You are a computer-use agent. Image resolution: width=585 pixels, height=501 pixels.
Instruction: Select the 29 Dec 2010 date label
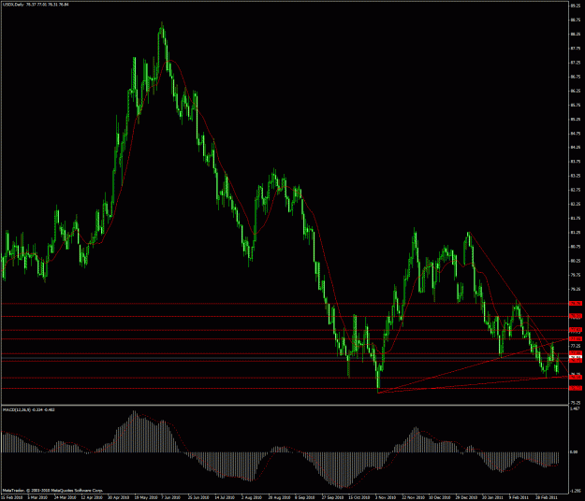(x=466, y=497)
